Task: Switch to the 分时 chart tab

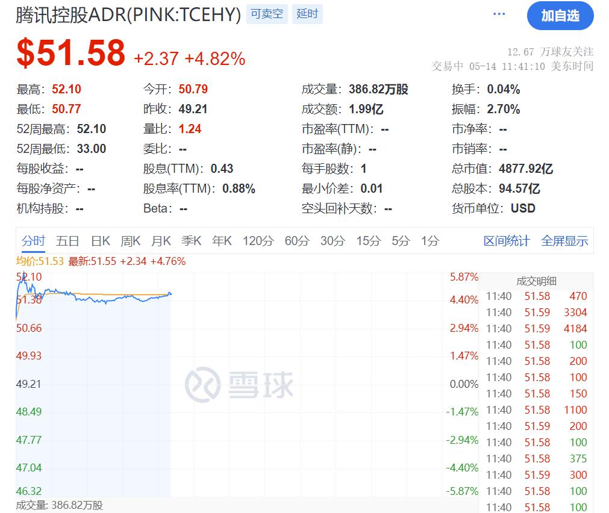Action: 33,241
